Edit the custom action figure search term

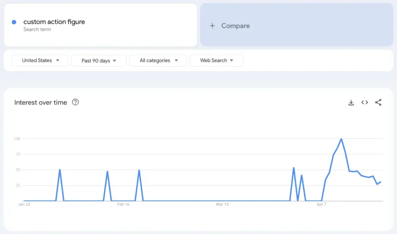click(54, 22)
